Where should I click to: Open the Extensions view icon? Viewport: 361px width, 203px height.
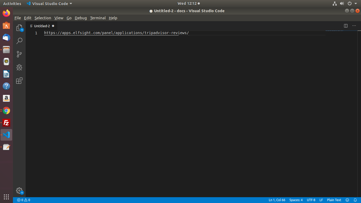click(x=19, y=81)
